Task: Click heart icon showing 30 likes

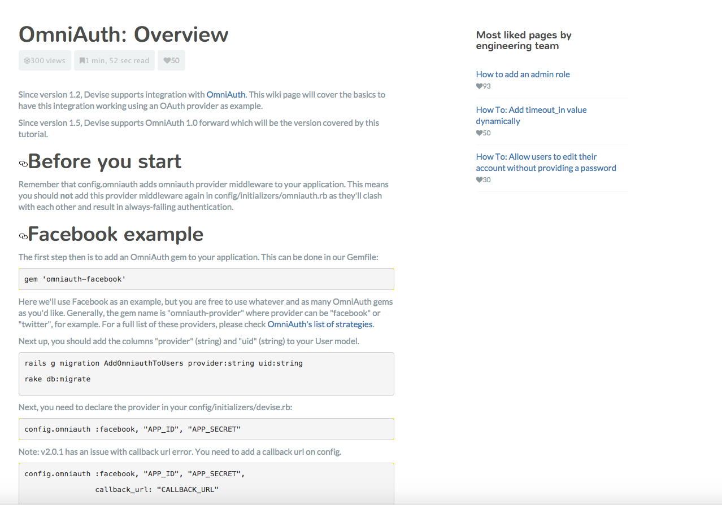Action: (479, 180)
